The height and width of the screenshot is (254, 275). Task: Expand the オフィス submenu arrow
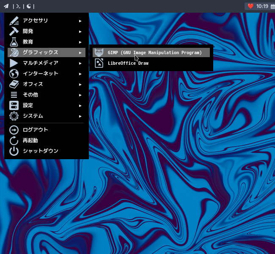80,84
